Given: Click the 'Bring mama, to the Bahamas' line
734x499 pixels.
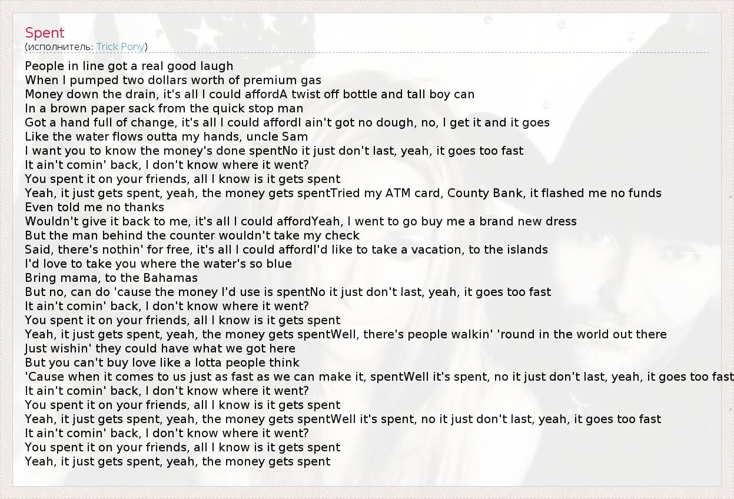Looking at the screenshot, I should pos(111,278).
